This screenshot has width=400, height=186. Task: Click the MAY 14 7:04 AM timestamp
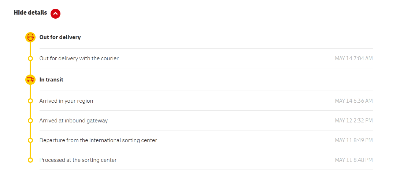[x=354, y=58]
